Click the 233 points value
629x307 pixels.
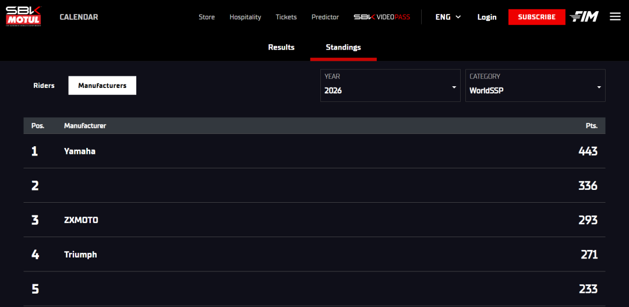[x=588, y=289]
